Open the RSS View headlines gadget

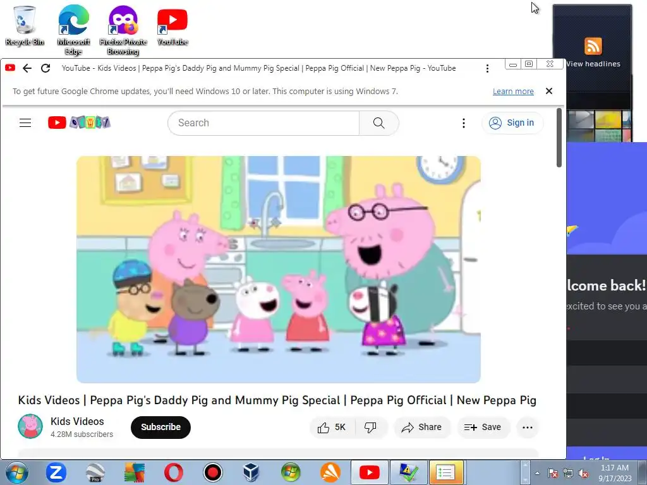click(593, 53)
